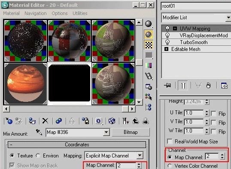Click Bitmap map type button

point(131,132)
